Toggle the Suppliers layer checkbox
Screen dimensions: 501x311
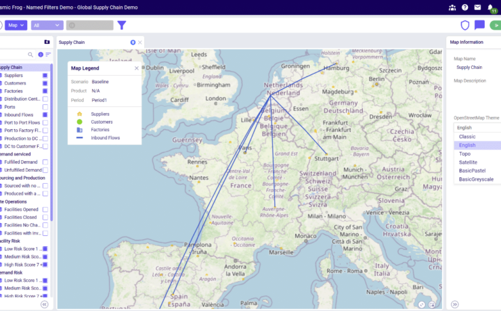tap(45, 75)
